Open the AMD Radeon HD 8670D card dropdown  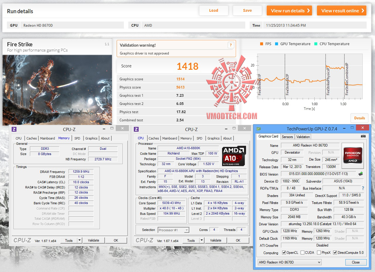click(289, 262)
